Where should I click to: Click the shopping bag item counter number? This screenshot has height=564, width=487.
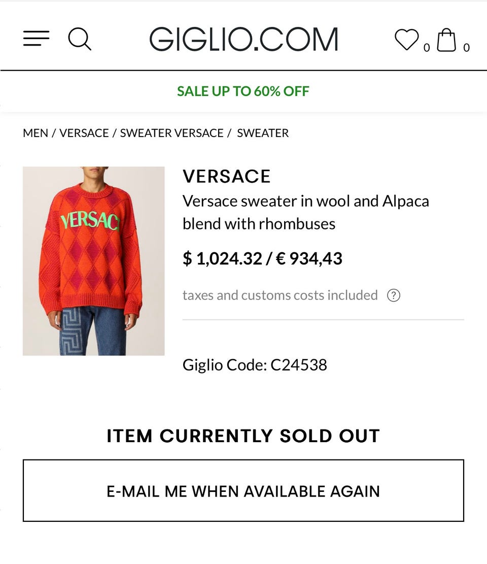coord(466,48)
